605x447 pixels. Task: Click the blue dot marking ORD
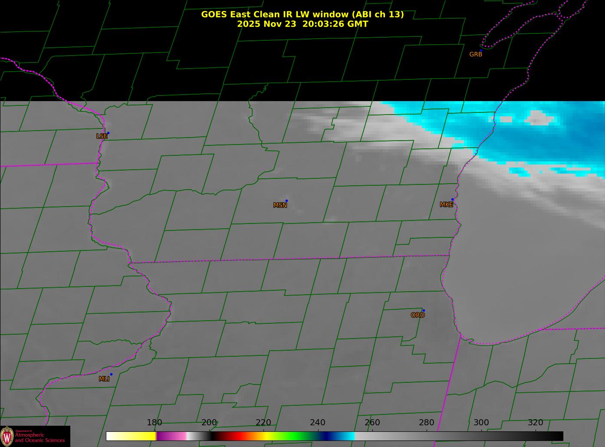point(424,311)
